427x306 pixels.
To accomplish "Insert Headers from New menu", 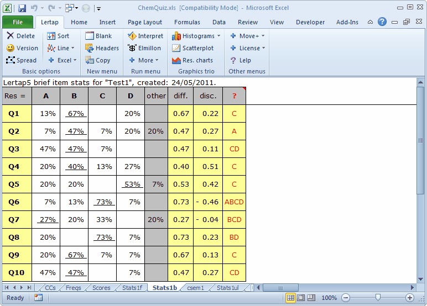I will [90, 48].
